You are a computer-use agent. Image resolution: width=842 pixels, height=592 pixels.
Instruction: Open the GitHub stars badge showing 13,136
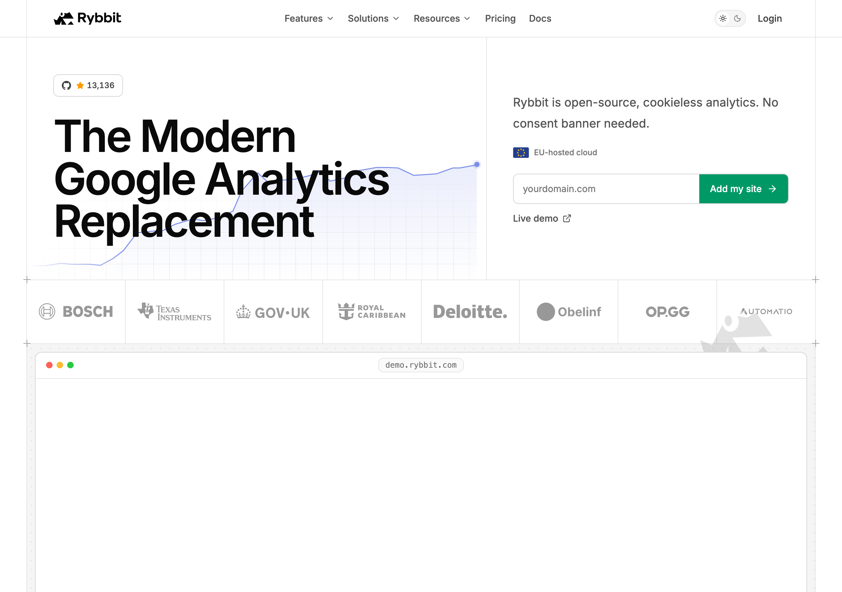88,86
